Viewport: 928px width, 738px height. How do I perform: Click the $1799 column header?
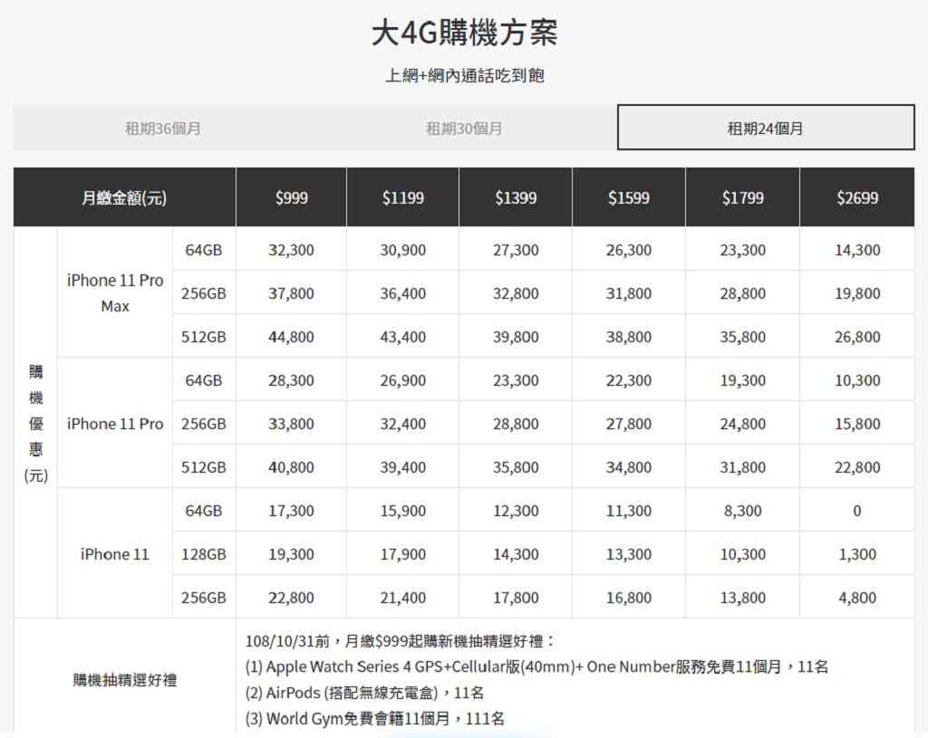click(743, 197)
